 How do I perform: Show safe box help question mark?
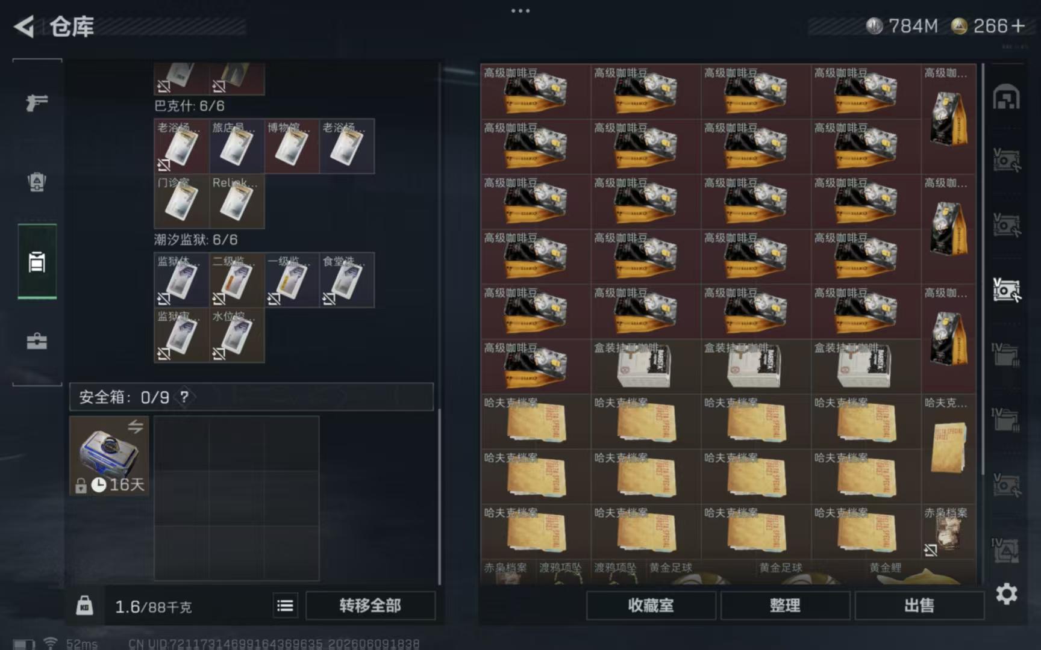(184, 397)
